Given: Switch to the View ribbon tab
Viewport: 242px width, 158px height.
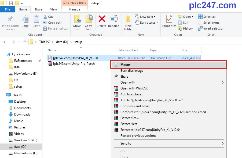Looking at the screenshot, I should pos(53,9).
